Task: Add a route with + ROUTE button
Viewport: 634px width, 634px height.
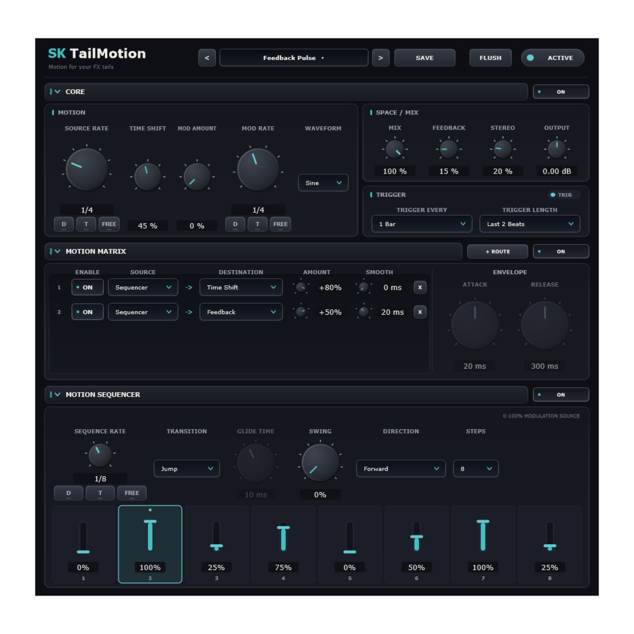Action: tap(497, 251)
